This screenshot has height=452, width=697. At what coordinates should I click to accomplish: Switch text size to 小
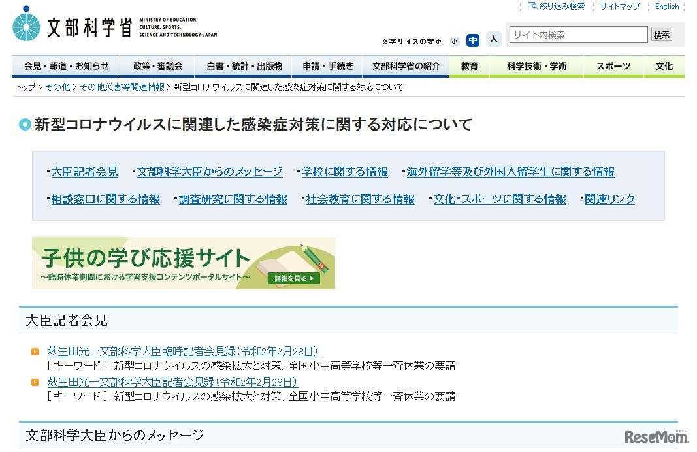455,40
